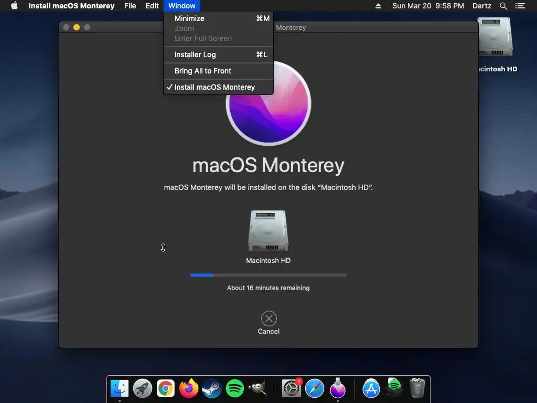537x403 pixels.
Task: Click the Macintosh HD disk in installer
Action: click(268, 231)
